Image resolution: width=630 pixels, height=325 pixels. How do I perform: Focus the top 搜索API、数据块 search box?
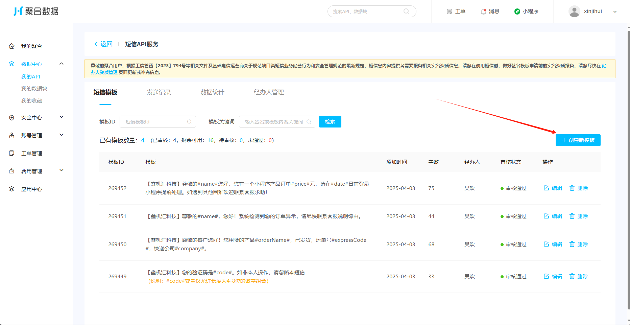372,11
